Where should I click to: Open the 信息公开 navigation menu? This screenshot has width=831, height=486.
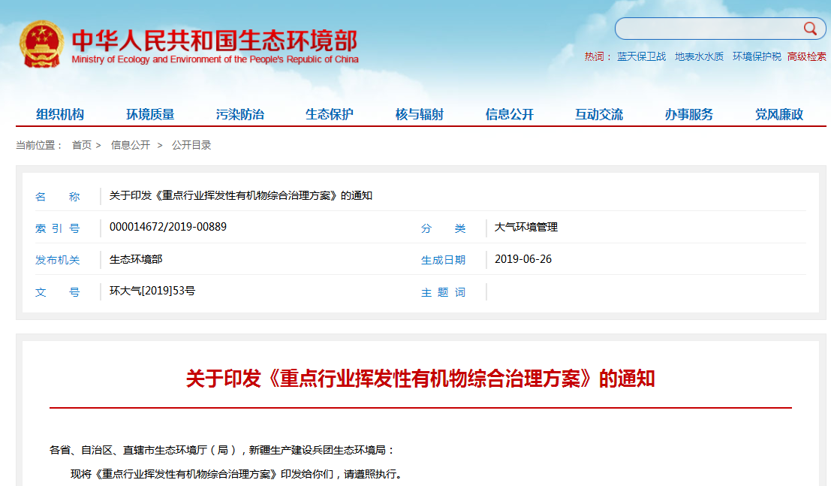(509, 114)
